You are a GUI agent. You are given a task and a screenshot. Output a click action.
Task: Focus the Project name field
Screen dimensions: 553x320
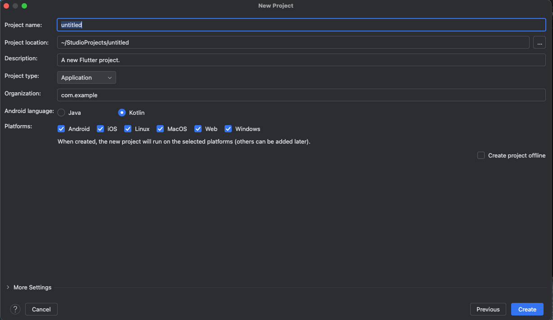click(301, 25)
